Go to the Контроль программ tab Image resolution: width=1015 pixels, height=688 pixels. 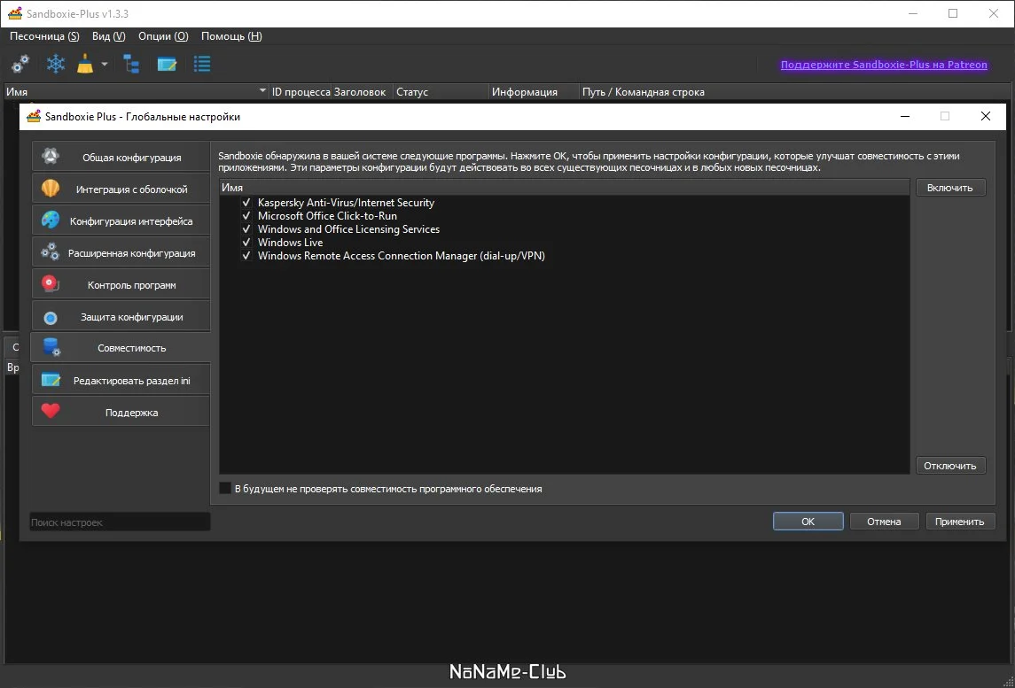121,284
